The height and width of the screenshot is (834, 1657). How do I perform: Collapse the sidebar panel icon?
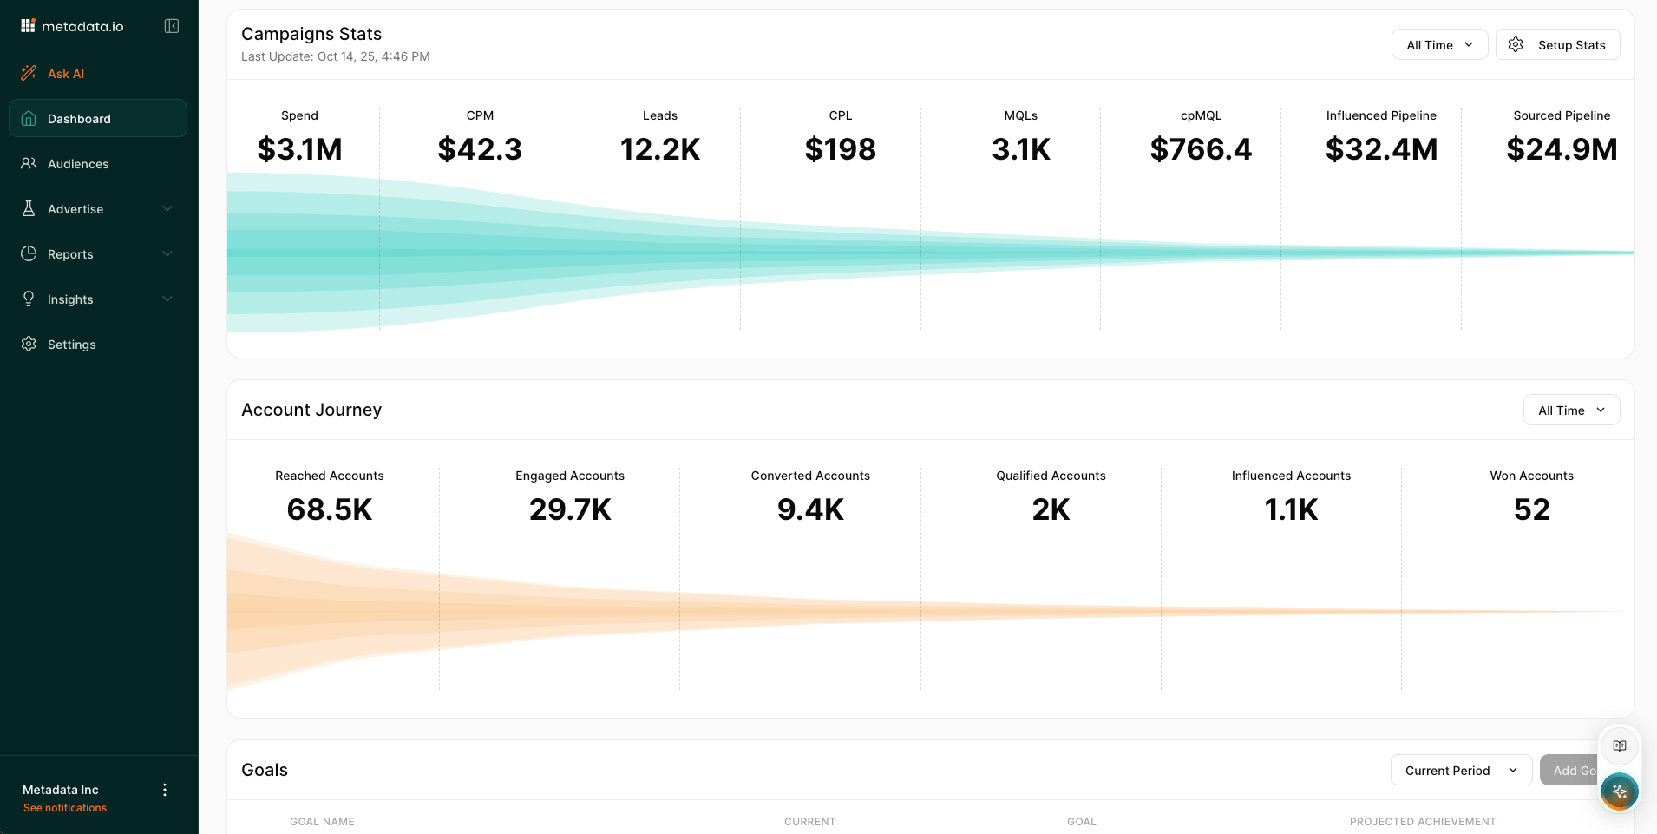point(172,26)
